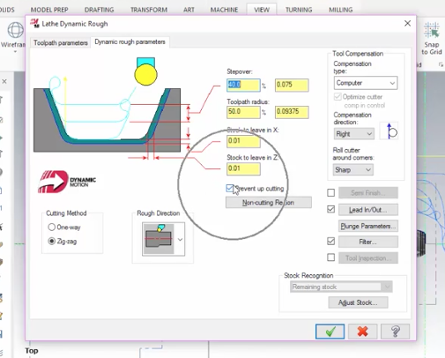Open the DRAFTING ribbon tab
The image size is (445, 358).
click(99, 10)
